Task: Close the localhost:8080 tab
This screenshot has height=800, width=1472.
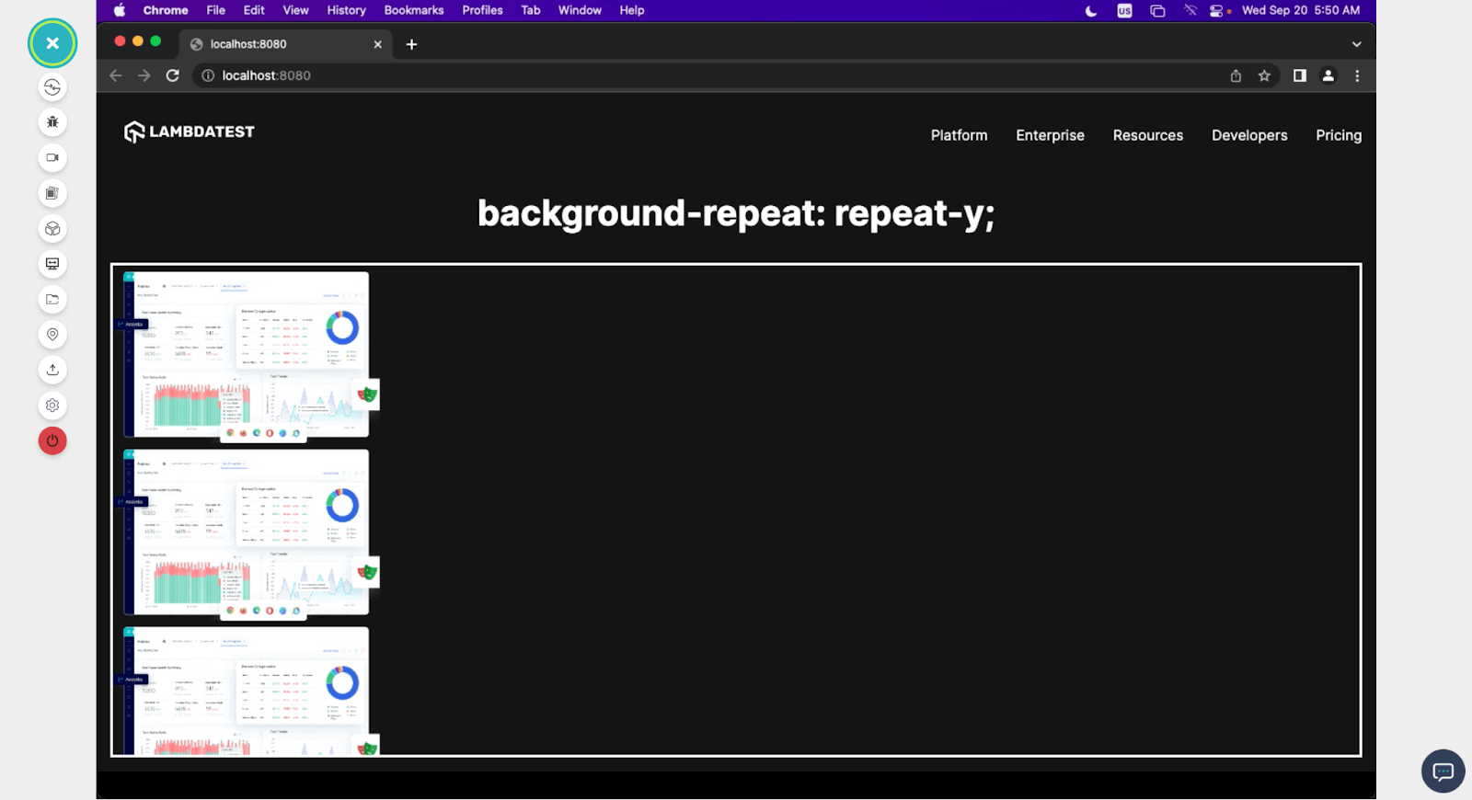Action: pyautogui.click(x=377, y=44)
